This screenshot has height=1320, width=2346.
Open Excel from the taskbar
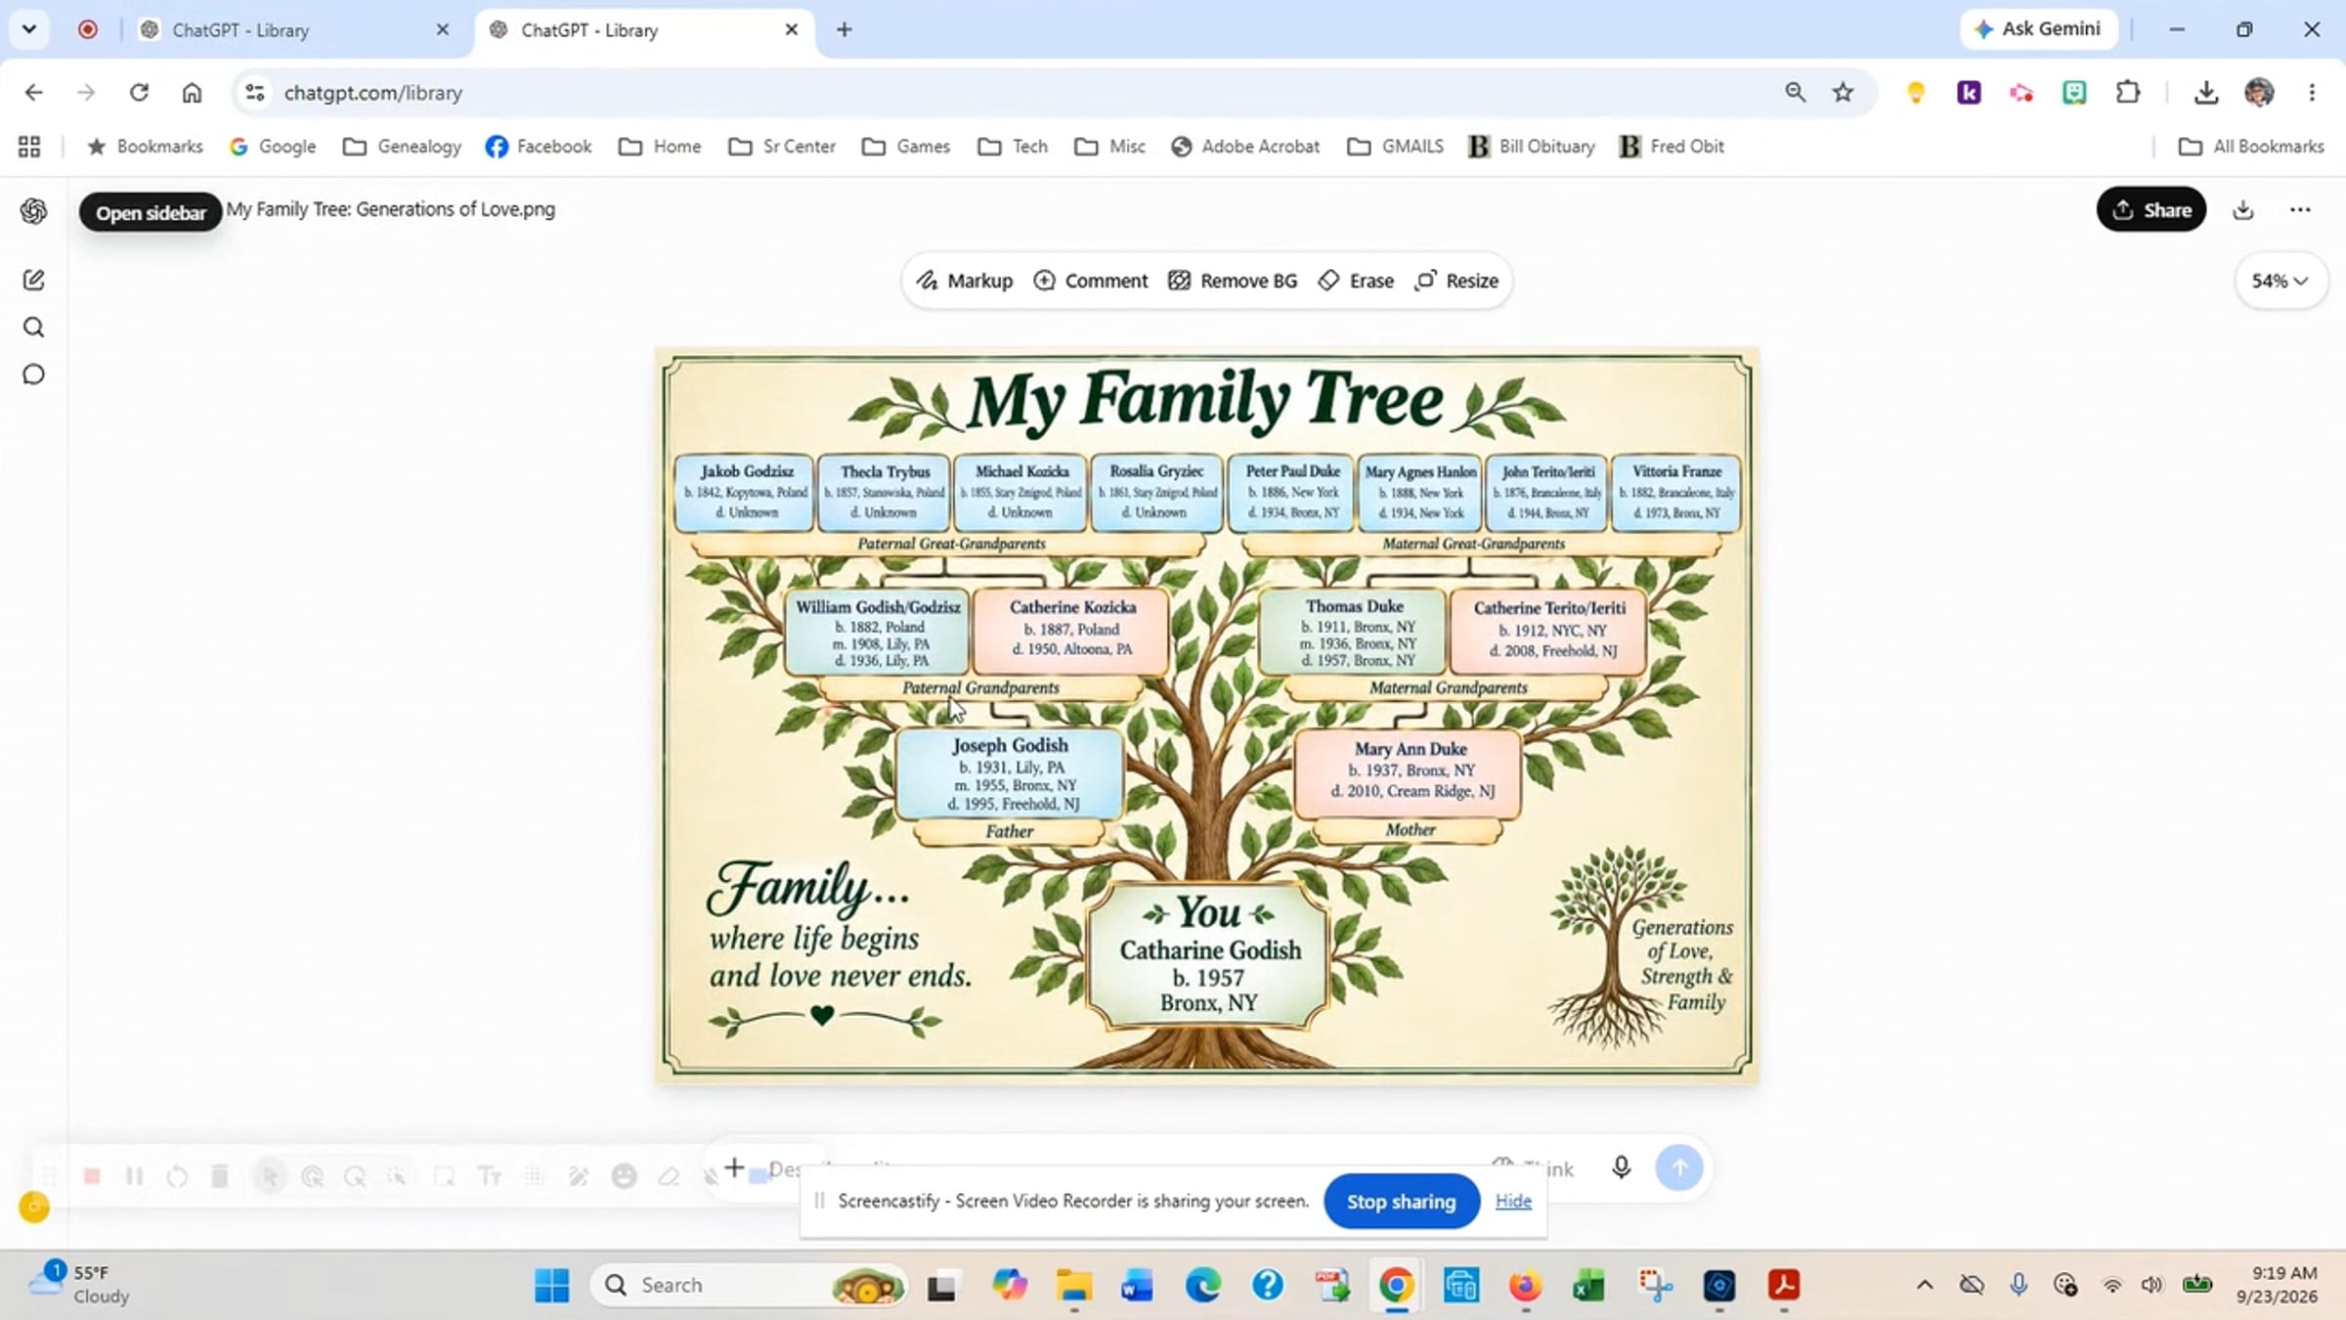click(x=1589, y=1285)
